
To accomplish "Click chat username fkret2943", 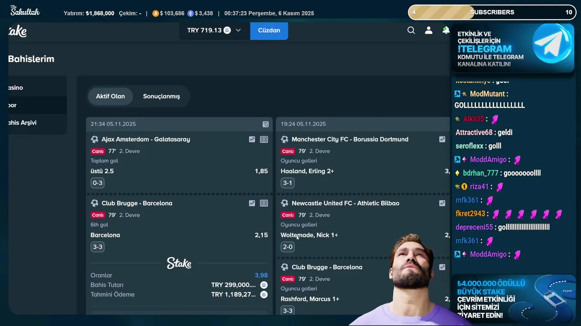I will 470,213.
